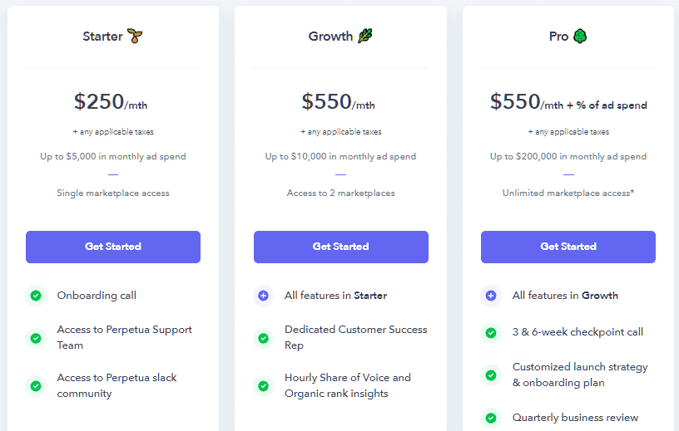Click the plus icon beside All features in Growth
679x431 pixels.
[491, 296]
